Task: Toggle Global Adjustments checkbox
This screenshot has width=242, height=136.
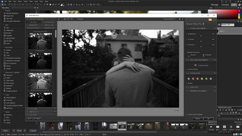Action: coord(189,28)
